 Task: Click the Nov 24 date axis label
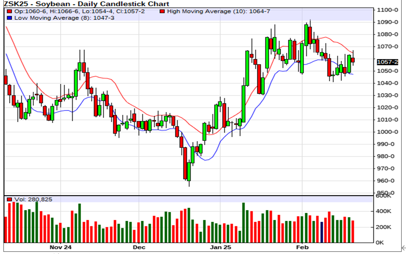(x=60, y=247)
